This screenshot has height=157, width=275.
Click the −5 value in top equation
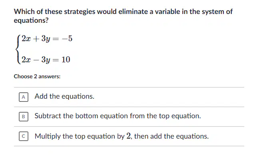tap(67, 38)
